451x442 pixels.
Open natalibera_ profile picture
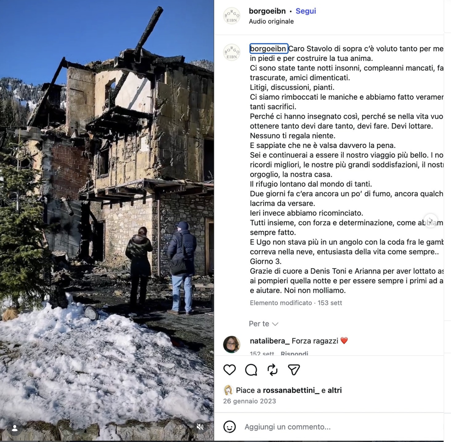[x=232, y=345]
